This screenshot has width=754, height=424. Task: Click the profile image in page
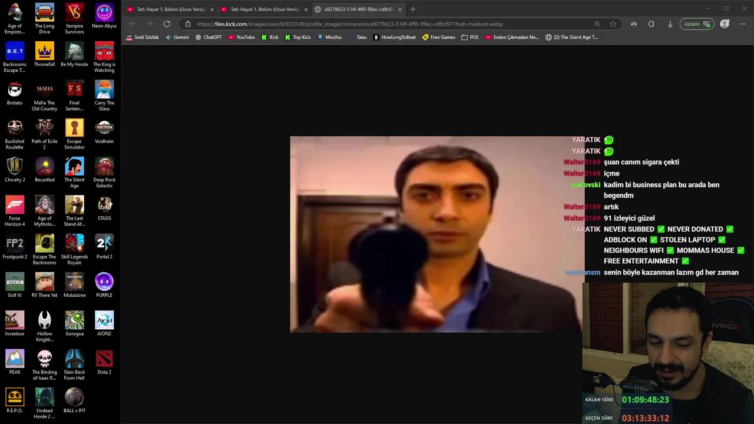[x=437, y=234]
